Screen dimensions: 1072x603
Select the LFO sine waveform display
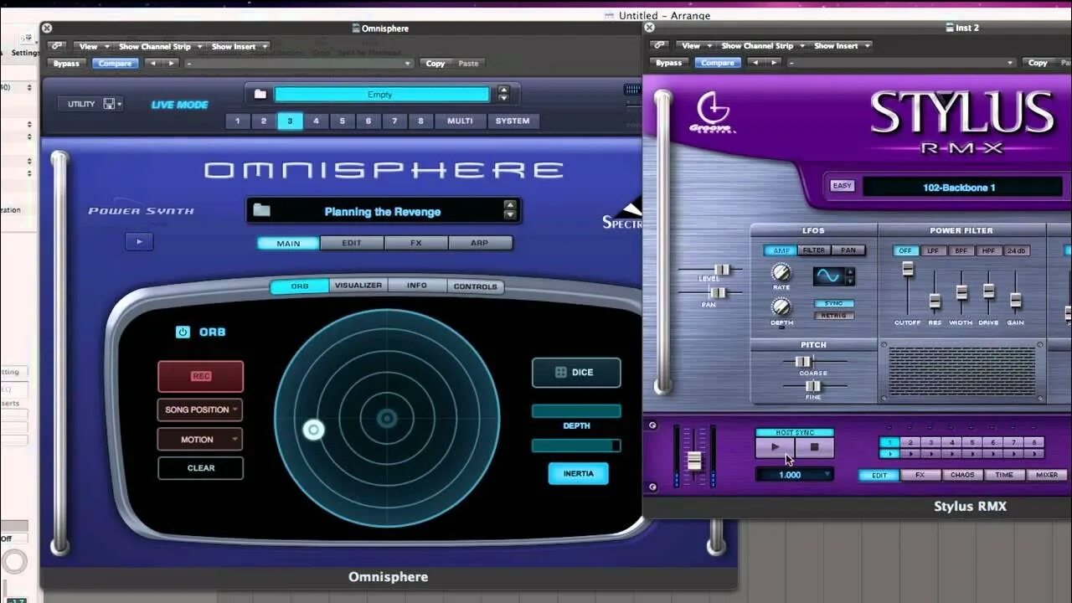830,276
